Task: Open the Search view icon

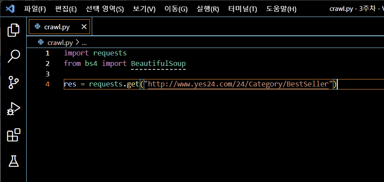Action: 13,56
